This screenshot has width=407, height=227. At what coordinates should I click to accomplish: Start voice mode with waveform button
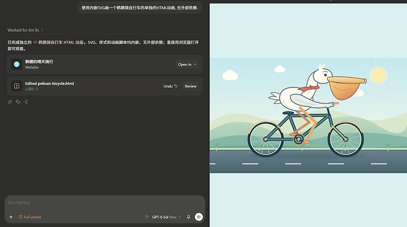[x=199, y=217]
